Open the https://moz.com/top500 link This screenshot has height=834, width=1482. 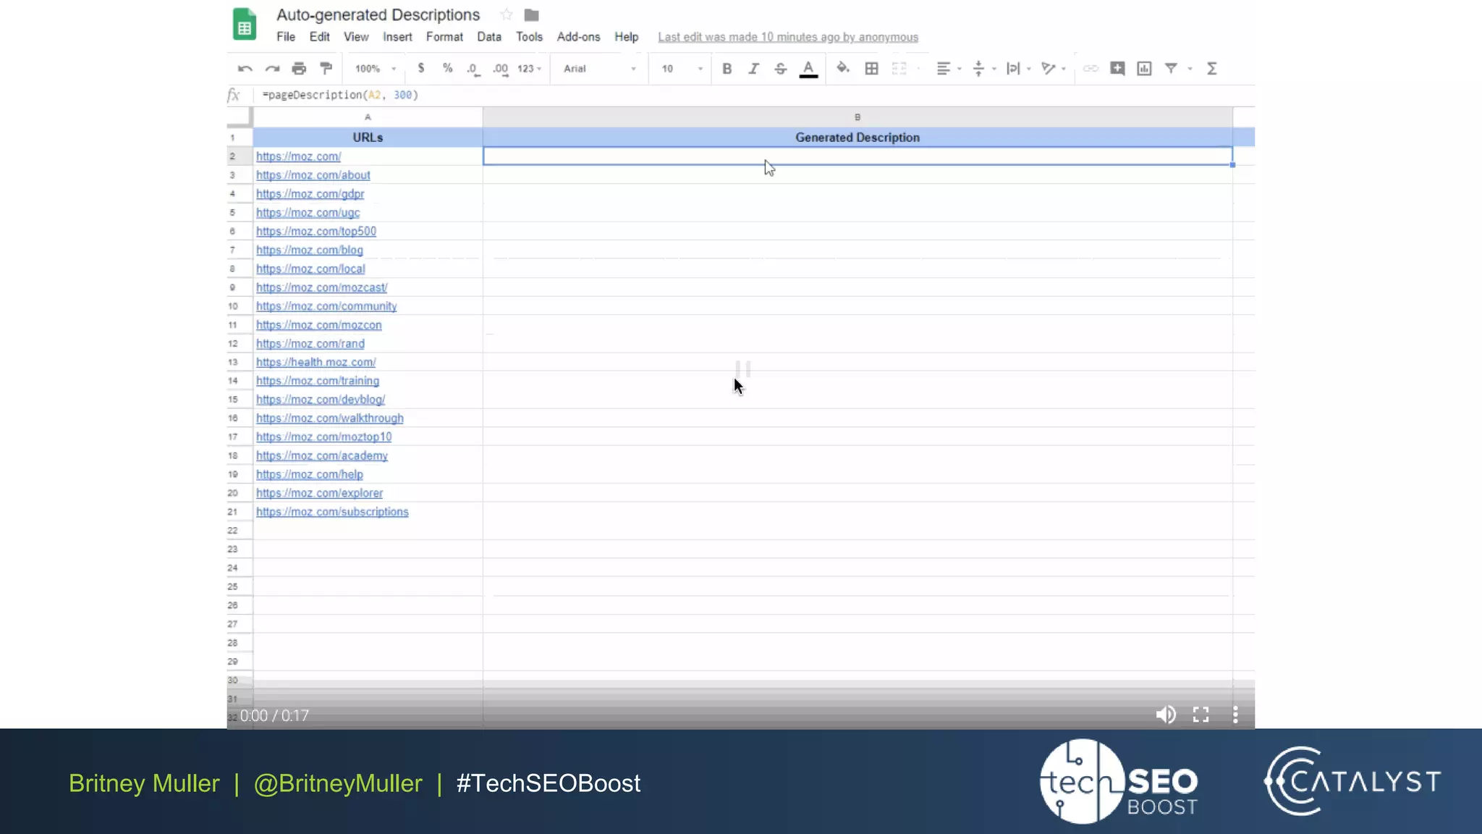tap(316, 231)
